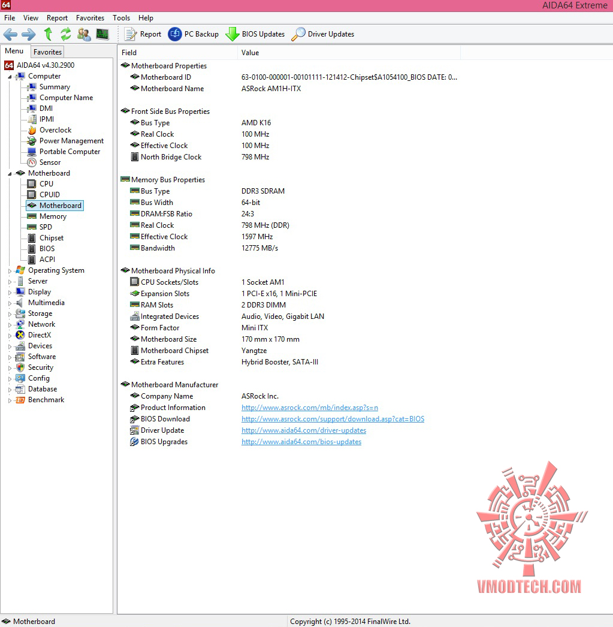Image resolution: width=613 pixels, height=627 pixels.
Task: Select the AIDA64 v4.30.2900 root icon
Action: 9,65
